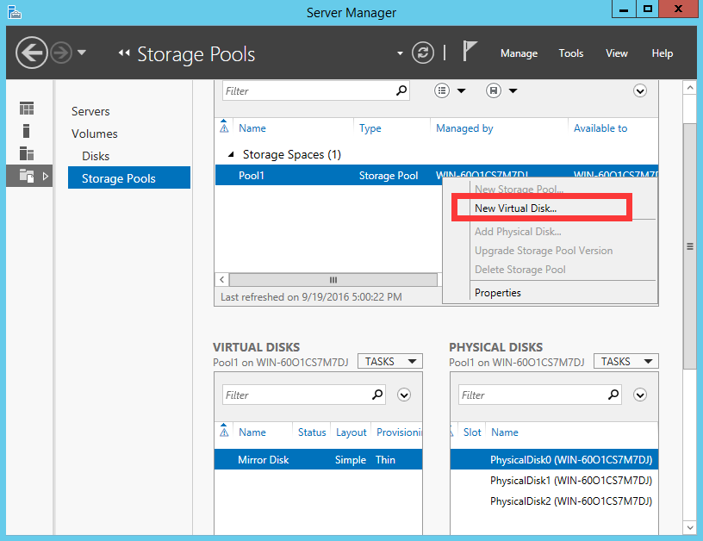Viewport: 703px width, 541px height.
Task: Select the All Servers sidebar icon
Action: click(x=27, y=153)
